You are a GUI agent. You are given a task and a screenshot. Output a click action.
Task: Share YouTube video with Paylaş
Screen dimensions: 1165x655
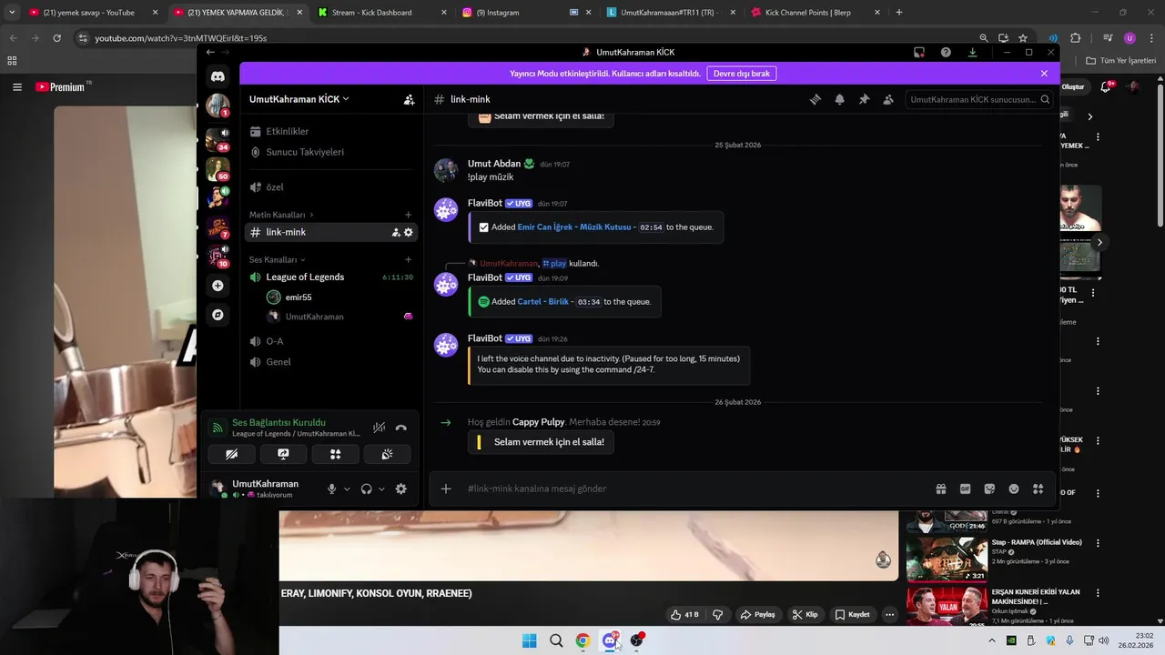click(757, 615)
